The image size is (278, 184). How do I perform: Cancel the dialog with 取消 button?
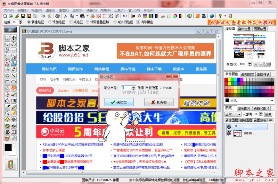click(x=159, y=102)
